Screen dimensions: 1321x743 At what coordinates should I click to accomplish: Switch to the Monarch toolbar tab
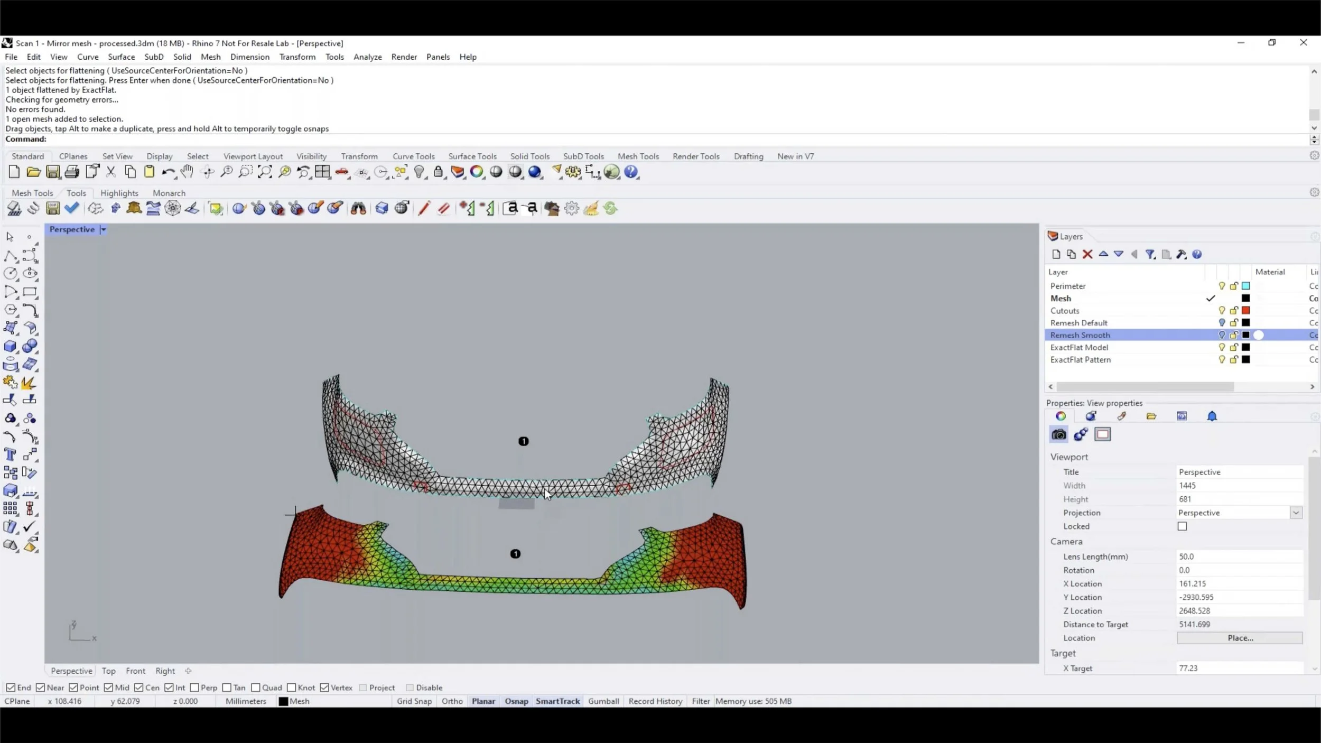pyautogui.click(x=169, y=193)
